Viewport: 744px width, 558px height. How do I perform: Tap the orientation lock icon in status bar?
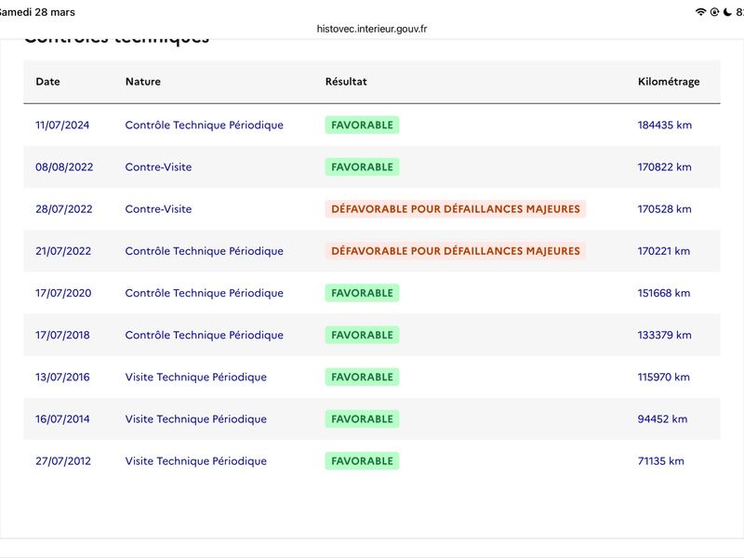click(714, 12)
